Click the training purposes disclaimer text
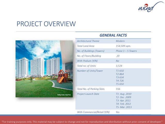The width and height of the screenshot is (165, 124). pyautogui.click(x=82, y=122)
